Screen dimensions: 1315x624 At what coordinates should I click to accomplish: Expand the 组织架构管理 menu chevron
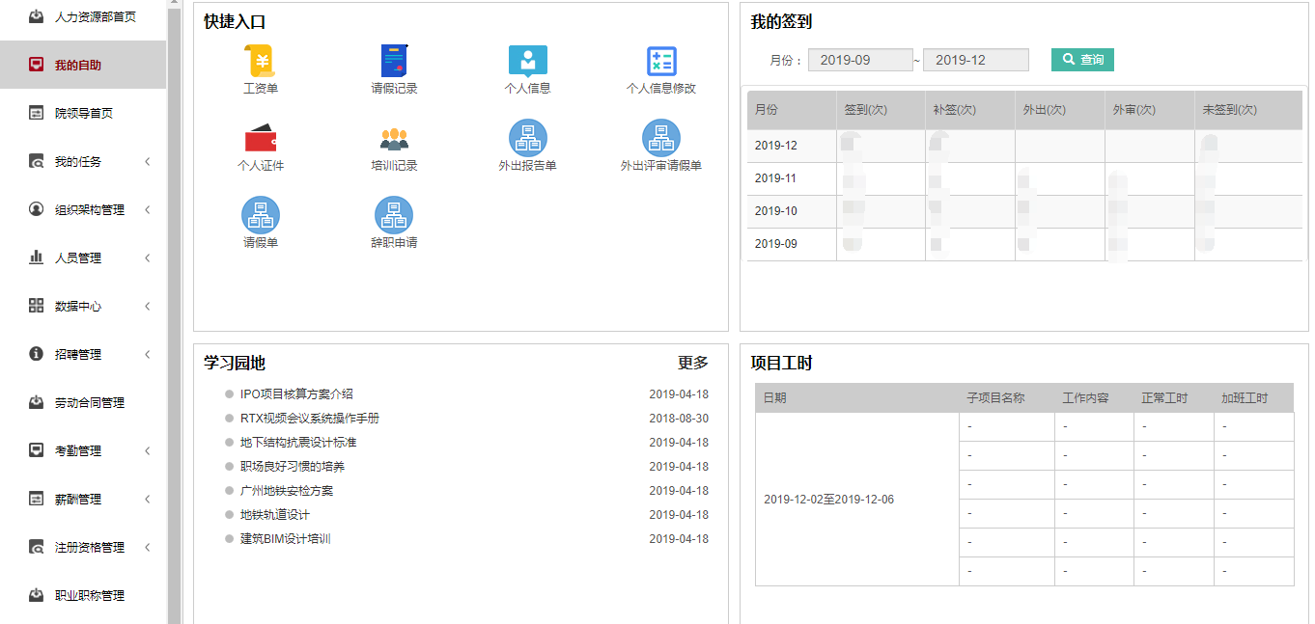click(x=148, y=209)
